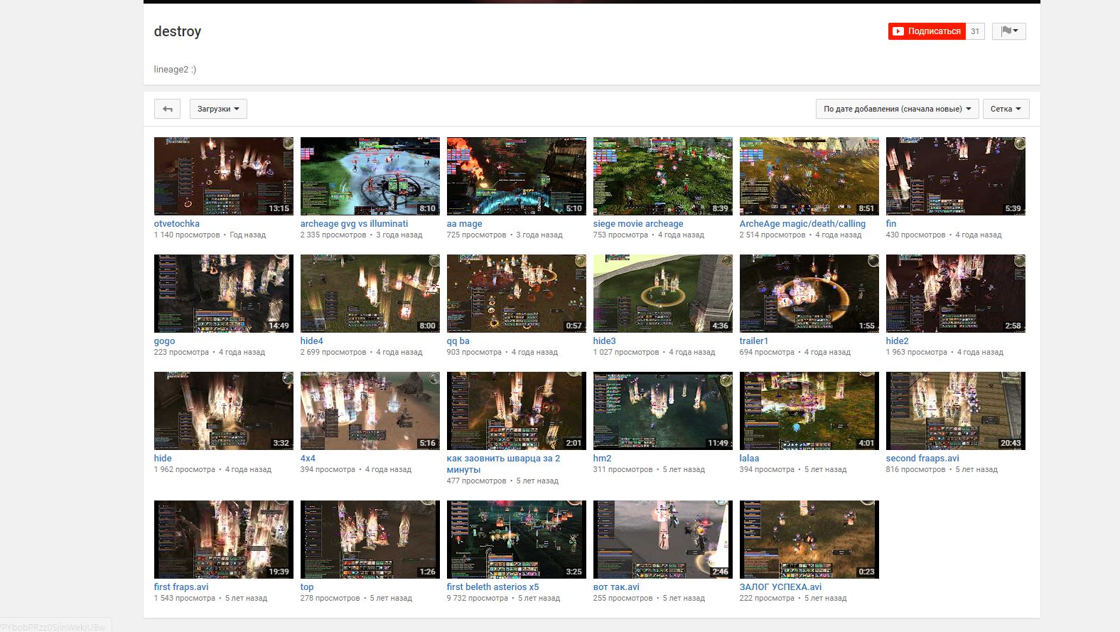Image resolution: width=1120 pixels, height=632 pixels.
Task: Click the otvetochka title link
Action: point(177,223)
